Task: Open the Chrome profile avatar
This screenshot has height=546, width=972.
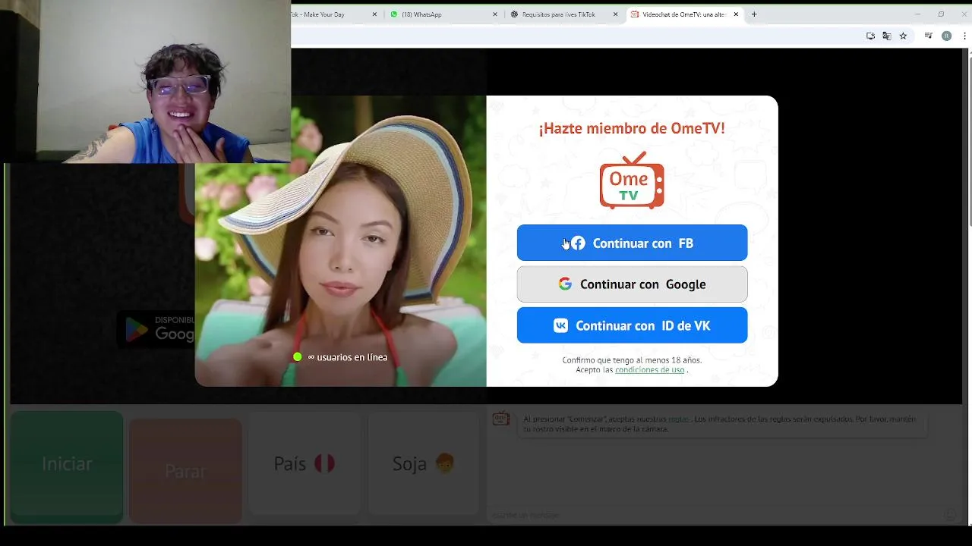Action: pos(946,36)
